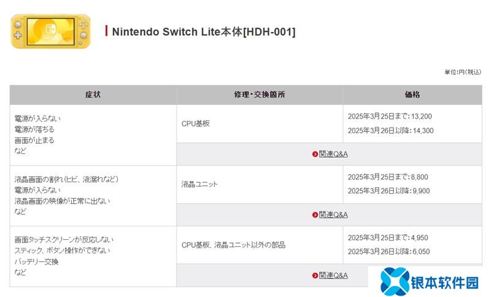This screenshot has width=491, height=297.
Task: Select the CPU基板 repair part cell
Action: [196, 123]
